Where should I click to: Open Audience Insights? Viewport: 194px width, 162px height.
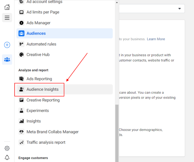[65, 89]
